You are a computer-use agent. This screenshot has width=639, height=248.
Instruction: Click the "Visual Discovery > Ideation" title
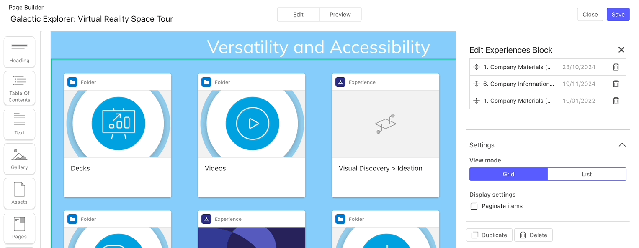(x=381, y=169)
